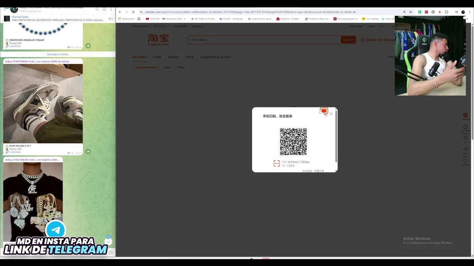Open the Plug4.me bookmark
Image resolution: width=474 pixels, height=266 pixels.
288,18
